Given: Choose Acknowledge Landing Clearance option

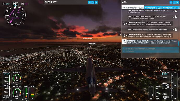Looking at the screenshot, I should point(150,48).
